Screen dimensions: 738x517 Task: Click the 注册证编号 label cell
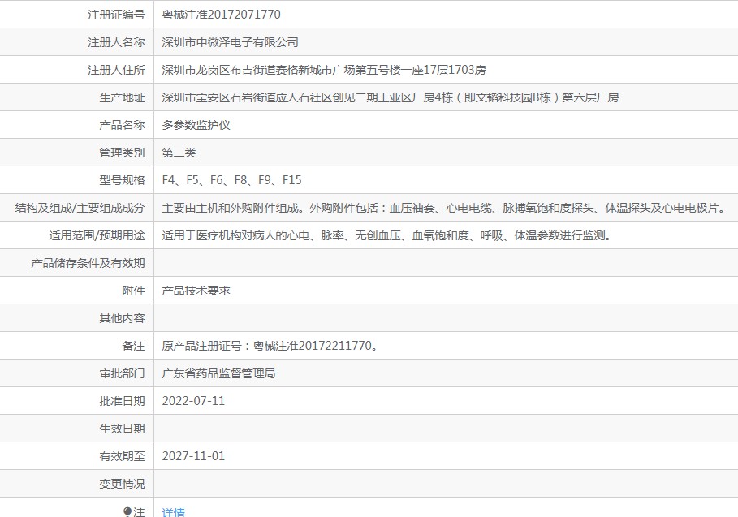pyautogui.click(x=116, y=15)
